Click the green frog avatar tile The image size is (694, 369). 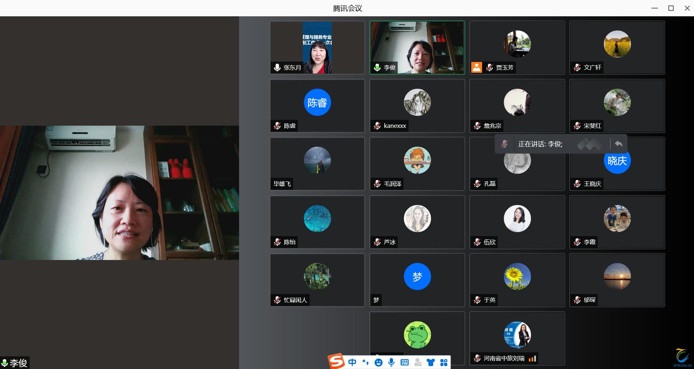click(x=417, y=335)
